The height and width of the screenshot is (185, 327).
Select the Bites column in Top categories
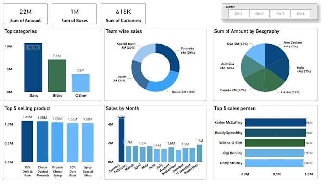tap(57, 76)
